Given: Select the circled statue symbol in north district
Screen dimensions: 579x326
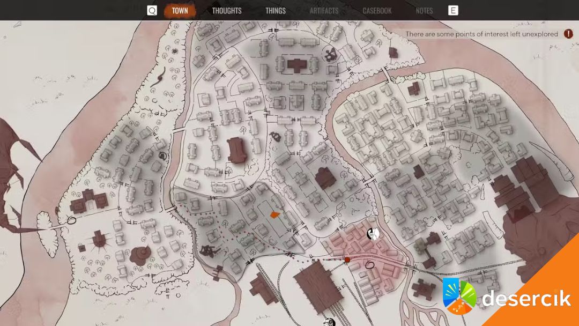Looking at the screenshot, I should [x=330, y=53].
